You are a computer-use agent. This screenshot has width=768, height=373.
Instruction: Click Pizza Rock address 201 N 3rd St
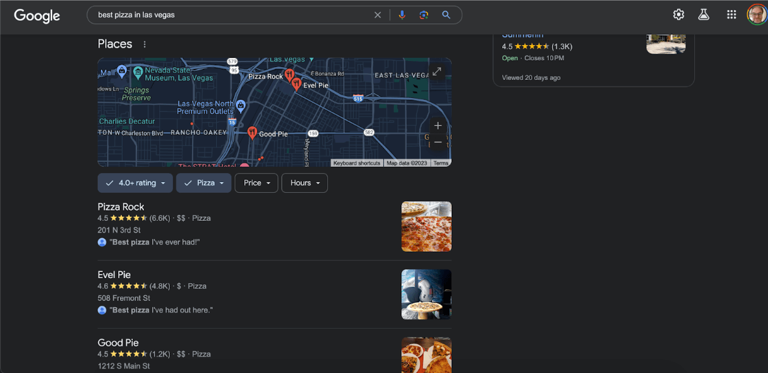pyautogui.click(x=119, y=230)
